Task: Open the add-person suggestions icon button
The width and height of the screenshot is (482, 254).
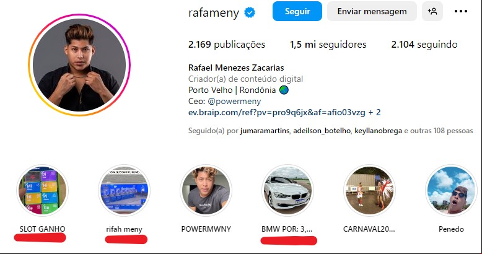Action: [x=432, y=11]
